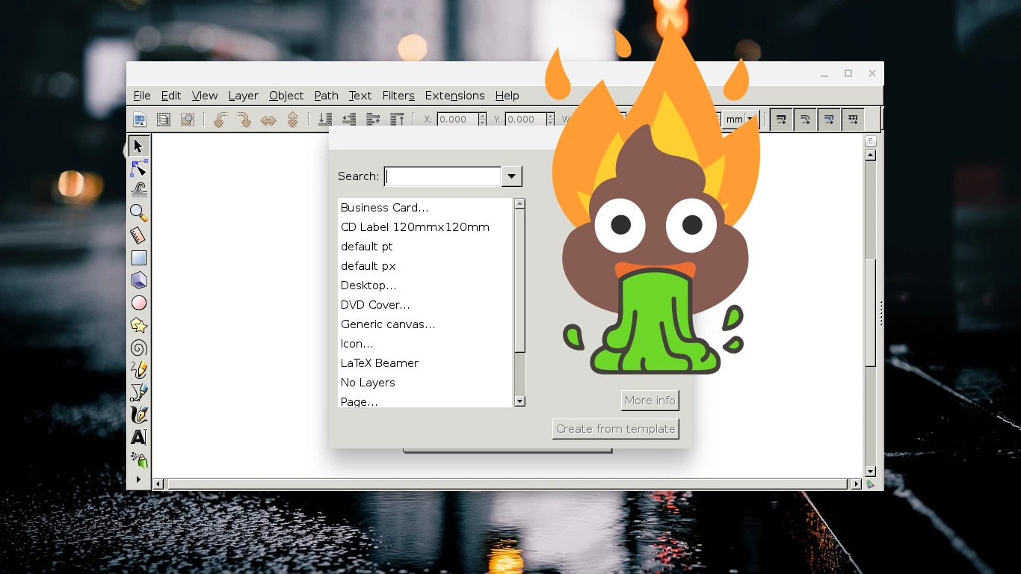This screenshot has height=574, width=1021.
Task: Click the X coordinate increment arrow
Action: 482,116
